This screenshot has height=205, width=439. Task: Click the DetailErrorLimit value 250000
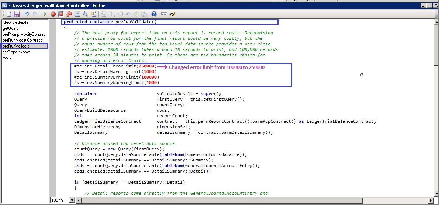point(146,66)
